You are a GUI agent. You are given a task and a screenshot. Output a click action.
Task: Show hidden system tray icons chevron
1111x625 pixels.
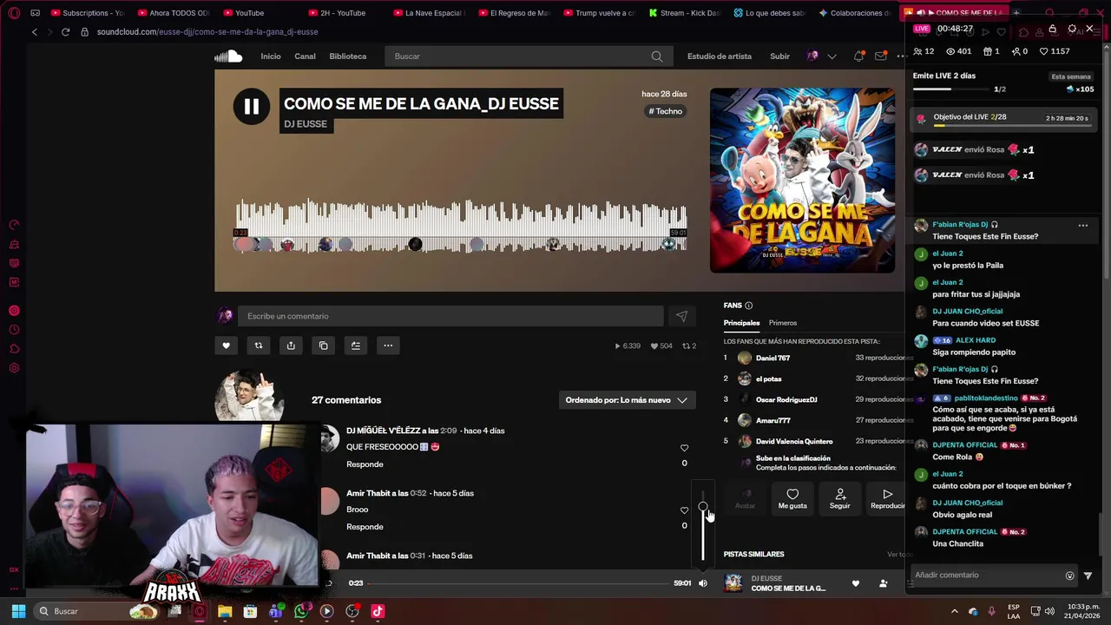[954, 611]
